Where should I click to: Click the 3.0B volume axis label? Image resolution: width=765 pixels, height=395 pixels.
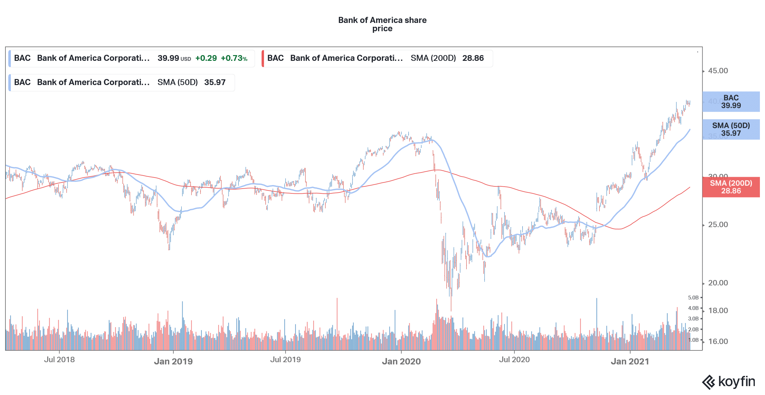693,319
